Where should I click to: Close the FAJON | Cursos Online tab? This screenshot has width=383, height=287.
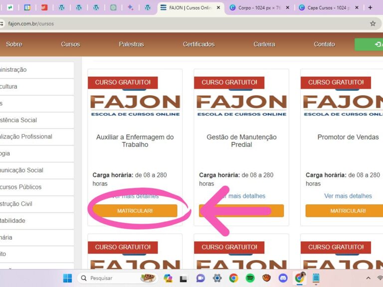click(x=218, y=8)
